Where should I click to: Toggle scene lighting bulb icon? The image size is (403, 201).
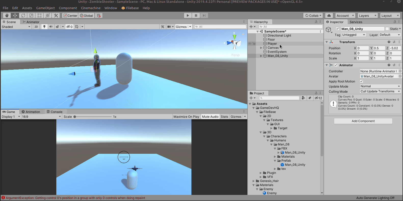coord(44,27)
